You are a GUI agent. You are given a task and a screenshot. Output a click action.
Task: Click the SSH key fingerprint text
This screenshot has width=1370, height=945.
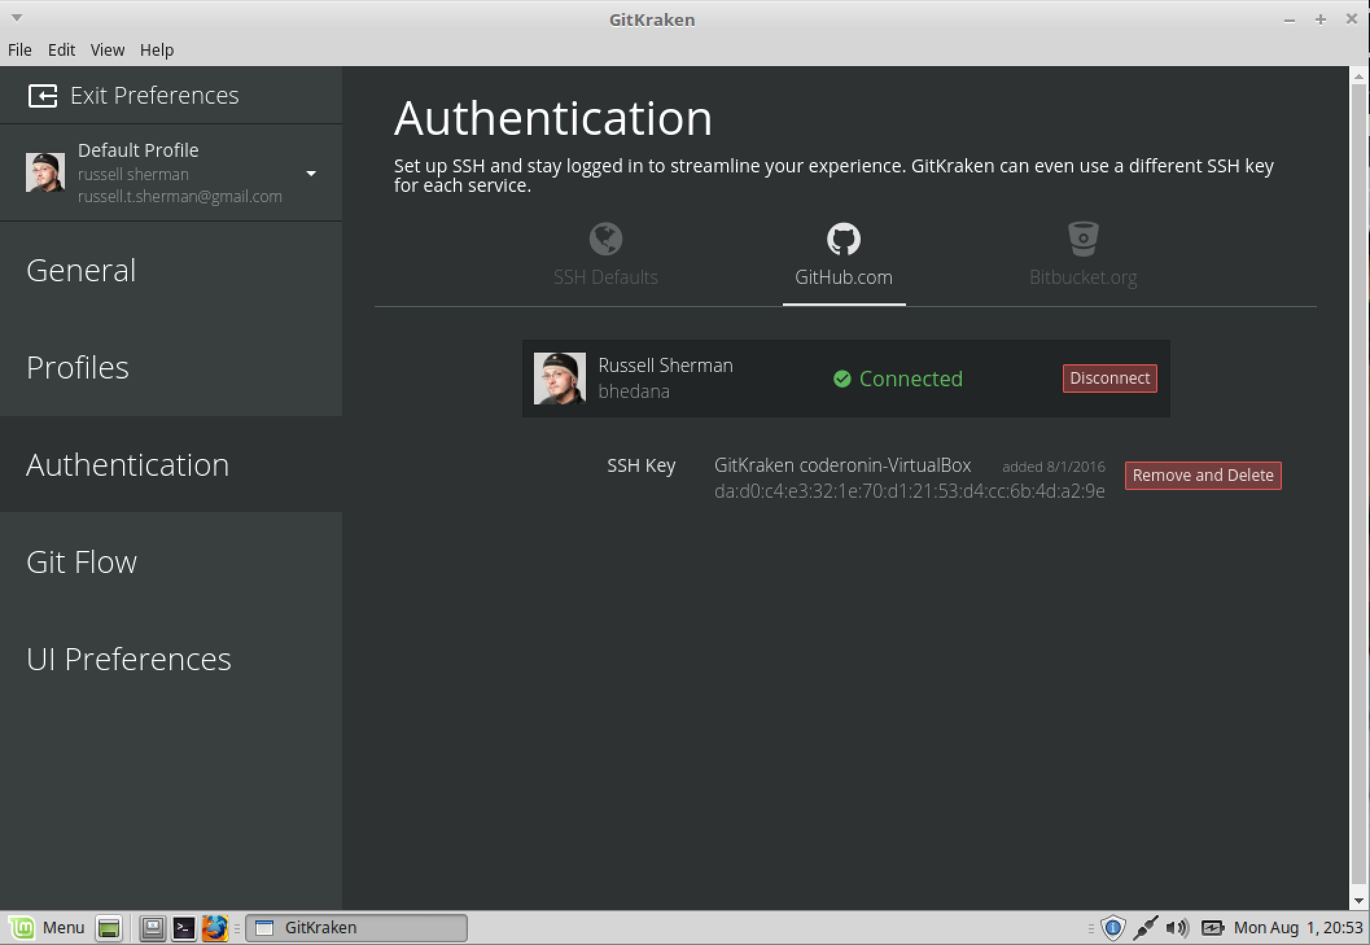tap(909, 491)
